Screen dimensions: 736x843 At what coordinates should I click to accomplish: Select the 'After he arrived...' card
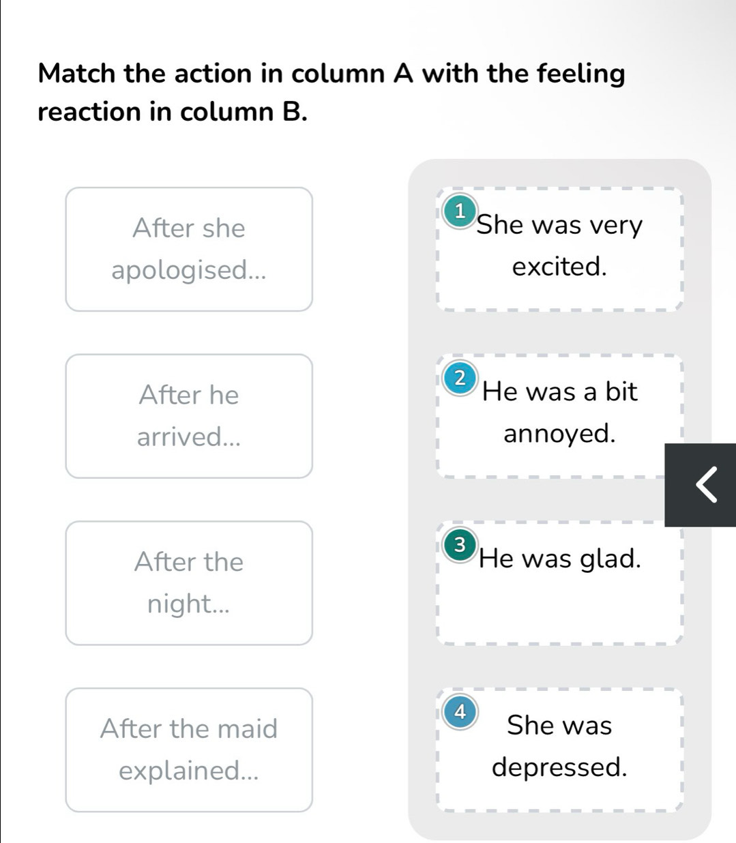pos(189,416)
